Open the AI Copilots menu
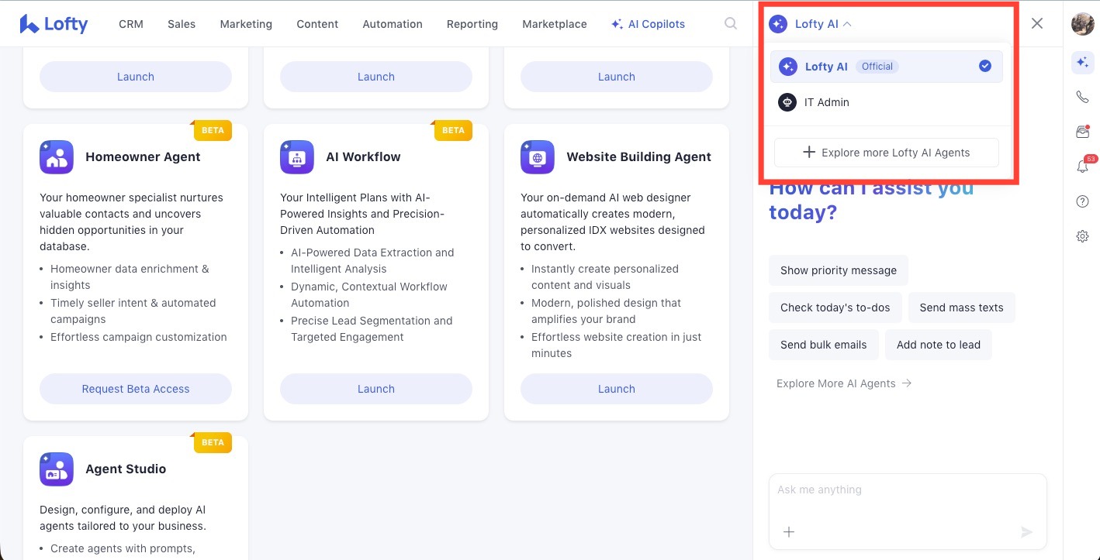The height and width of the screenshot is (560, 1100). (x=648, y=24)
